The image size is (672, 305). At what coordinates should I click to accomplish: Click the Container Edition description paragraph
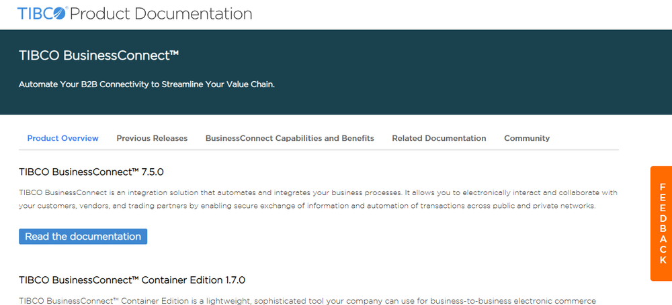(307, 301)
